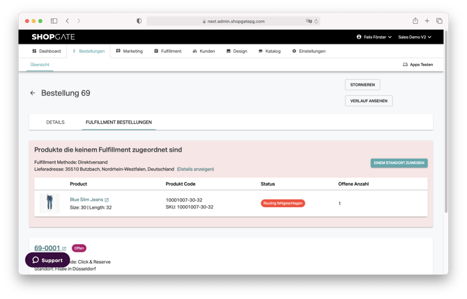Click the Blue Slim Jeans product thumbnail
Viewport: 467px width, 299px height.
coord(49,203)
